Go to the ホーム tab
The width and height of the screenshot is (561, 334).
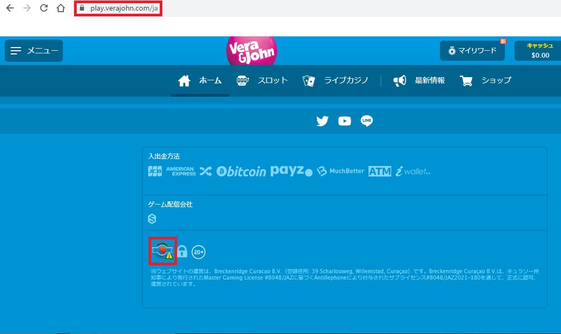[200, 81]
